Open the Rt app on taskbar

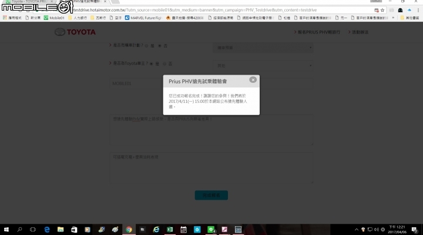point(142,230)
